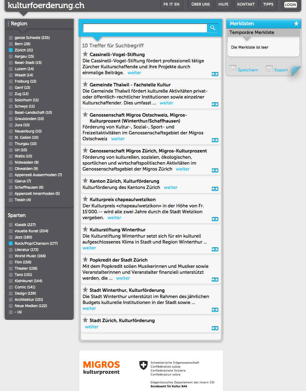Click the Speichern plus icon

tap(233, 69)
